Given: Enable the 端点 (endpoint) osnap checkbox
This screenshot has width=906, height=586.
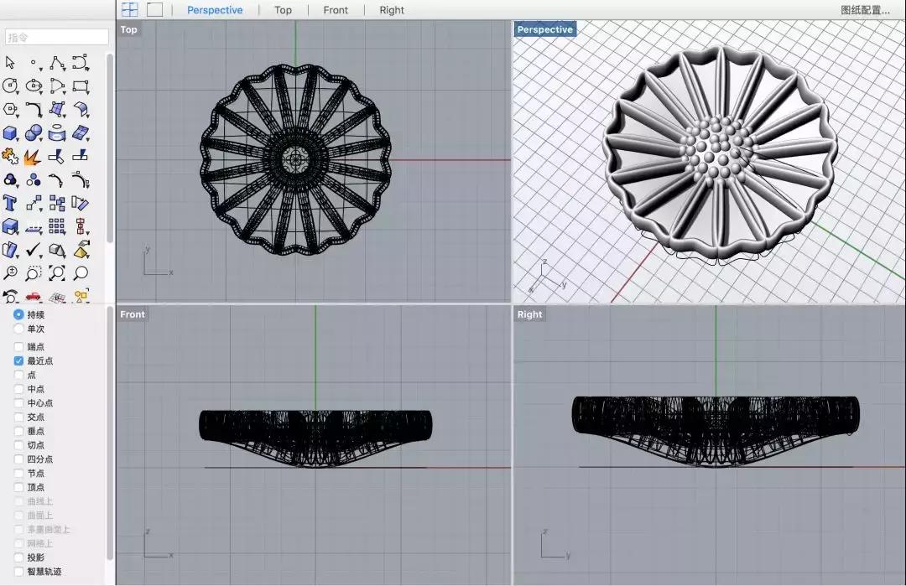Looking at the screenshot, I should [19, 346].
